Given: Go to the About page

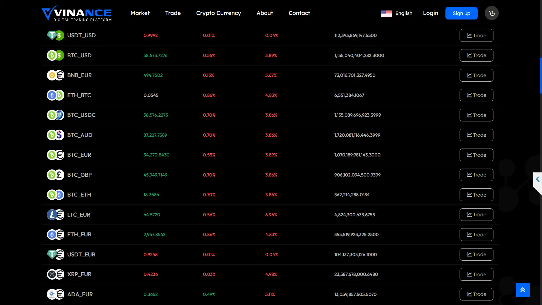Looking at the screenshot, I should pos(265,13).
